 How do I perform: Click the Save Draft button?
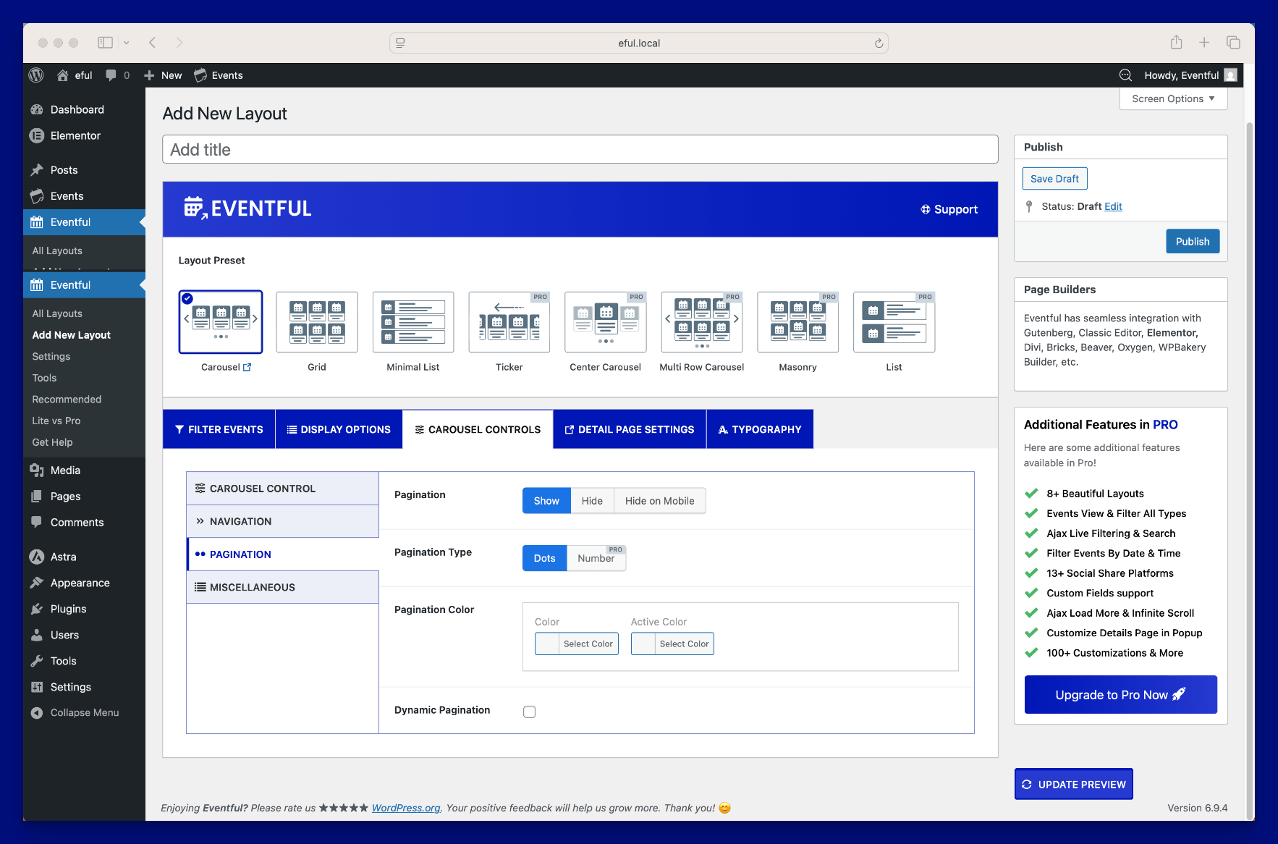coord(1054,179)
